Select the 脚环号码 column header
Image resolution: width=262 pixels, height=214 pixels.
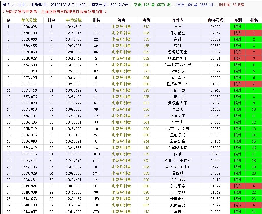[216, 20]
